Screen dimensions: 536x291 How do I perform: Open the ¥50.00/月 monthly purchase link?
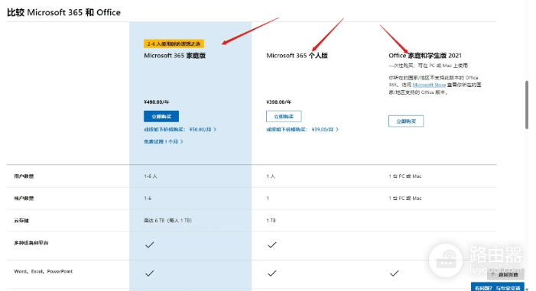coord(180,129)
